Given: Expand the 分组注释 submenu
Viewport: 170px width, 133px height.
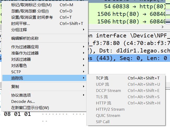Looking at the screenshot, I should tap(19, 30).
